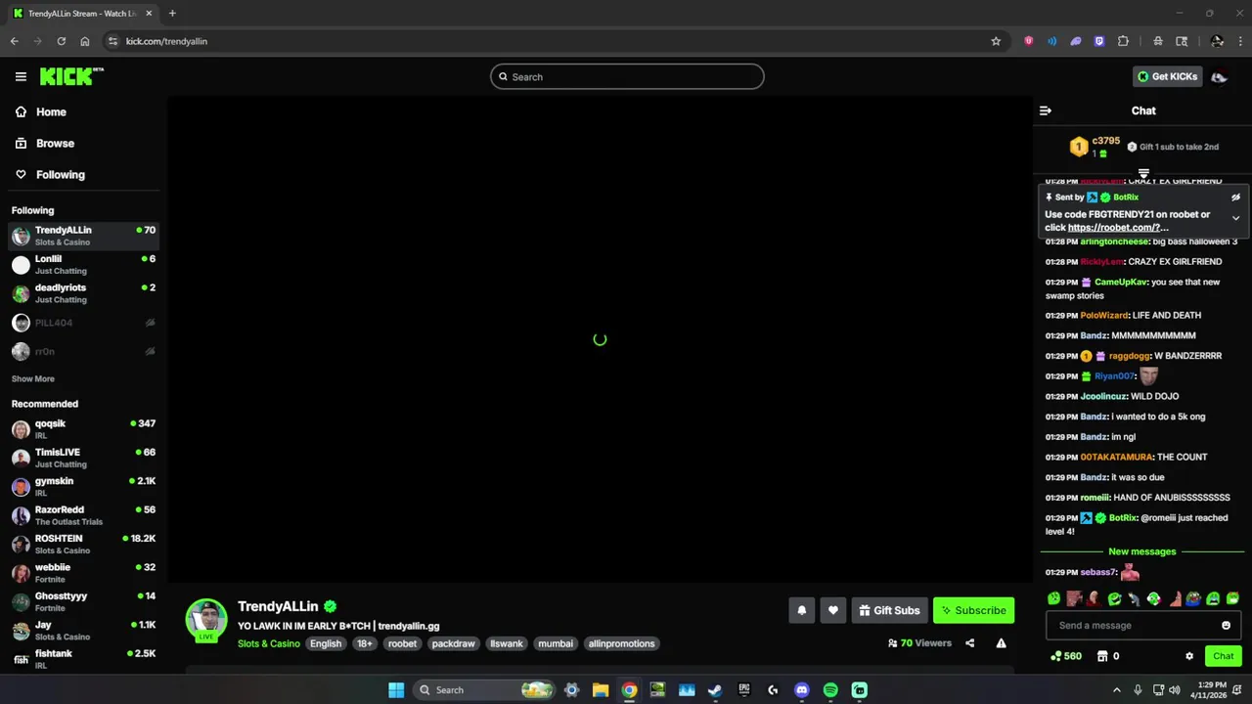Viewport: 1252px width, 704px height.
Task: Open ROSHTEIN recommended channel
Action: pyautogui.click(x=83, y=544)
